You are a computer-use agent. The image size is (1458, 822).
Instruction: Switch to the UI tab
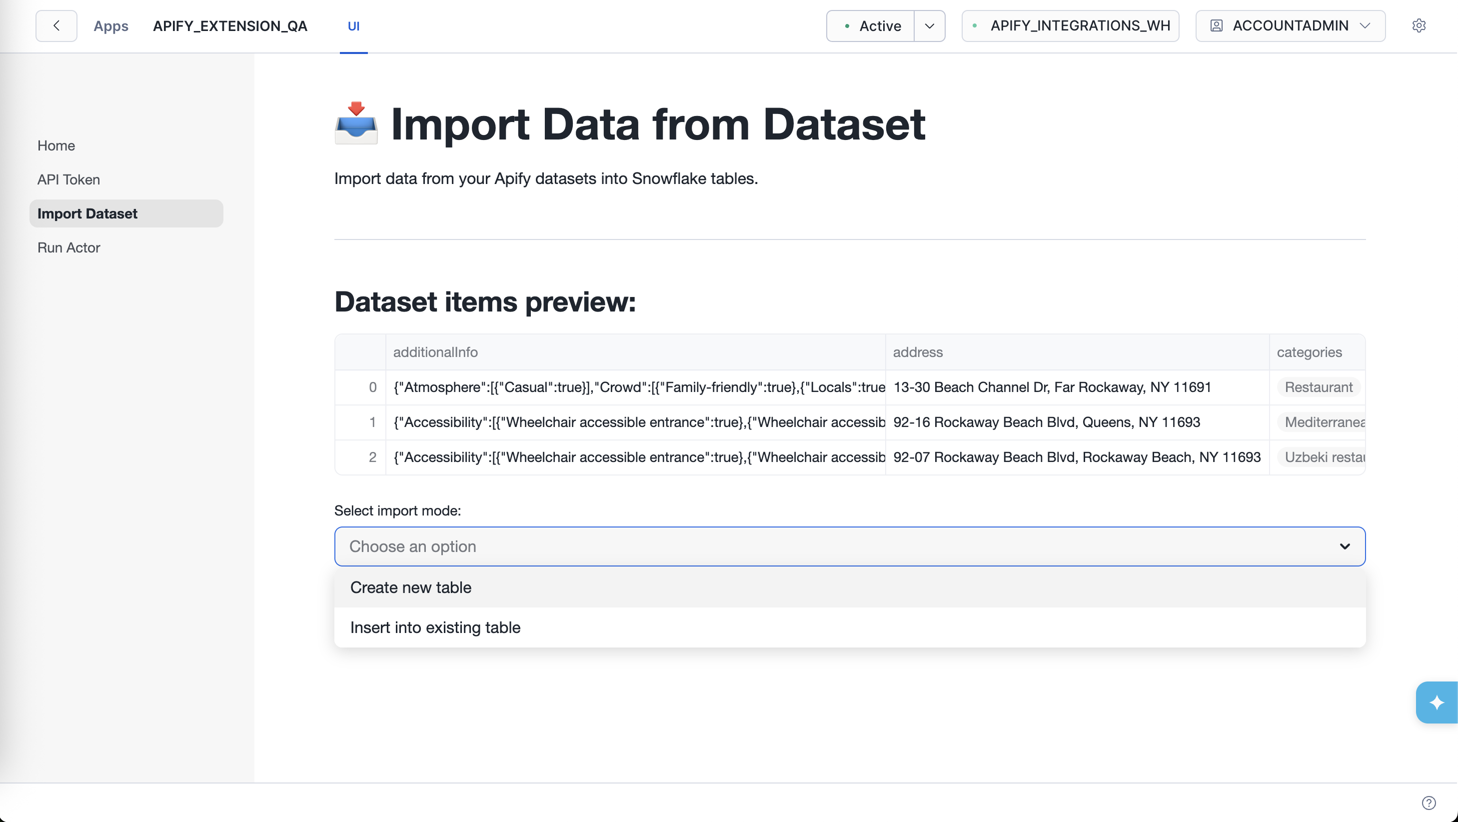point(354,25)
